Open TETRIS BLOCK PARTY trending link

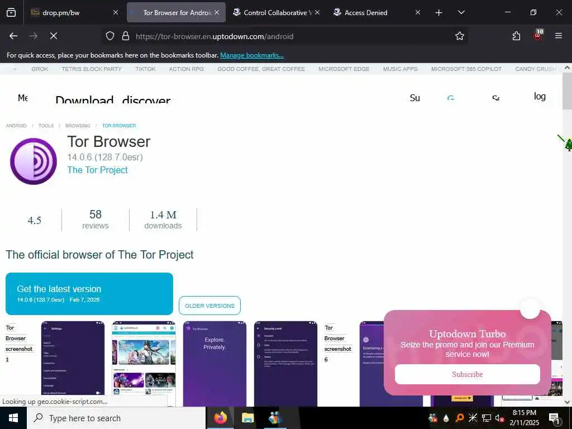coord(92,69)
